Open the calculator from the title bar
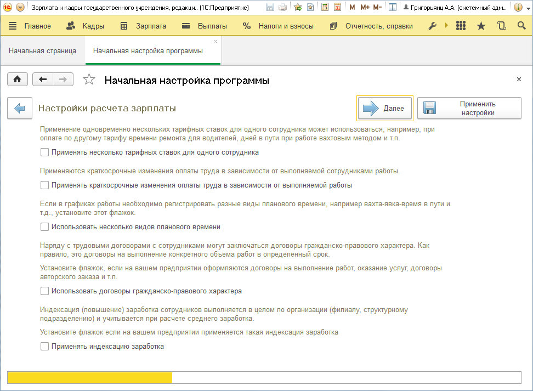The width and height of the screenshot is (533, 391). pyautogui.click(x=325, y=8)
